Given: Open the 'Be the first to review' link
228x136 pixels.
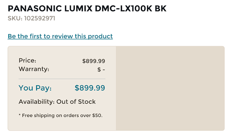Looking at the screenshot, I should [x=60, y=36].
